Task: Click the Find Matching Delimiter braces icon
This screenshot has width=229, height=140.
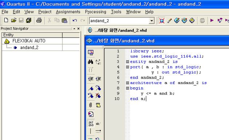Action: coord(91,70)
